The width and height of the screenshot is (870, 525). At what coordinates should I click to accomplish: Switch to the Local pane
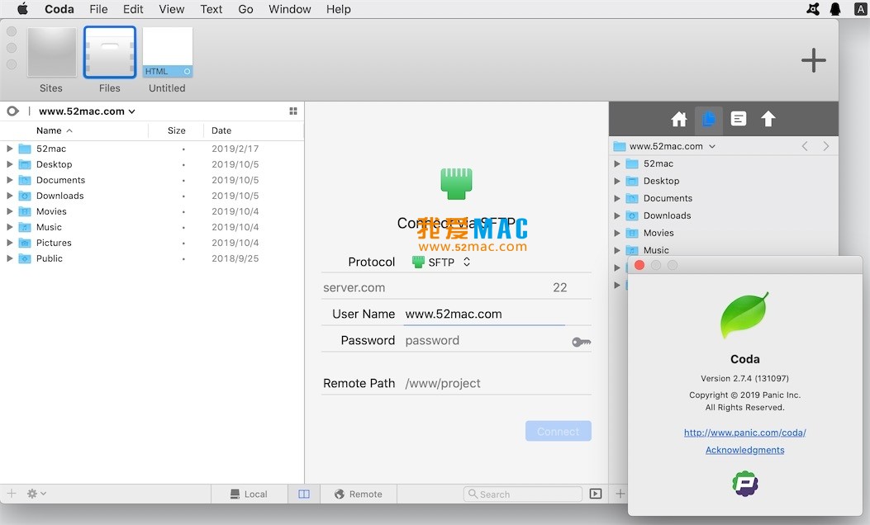(250, 494)
